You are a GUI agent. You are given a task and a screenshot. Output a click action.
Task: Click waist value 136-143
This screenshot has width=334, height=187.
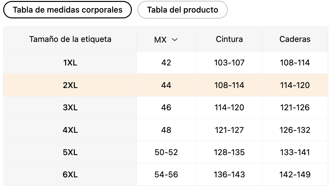click(x=229, y=174)
